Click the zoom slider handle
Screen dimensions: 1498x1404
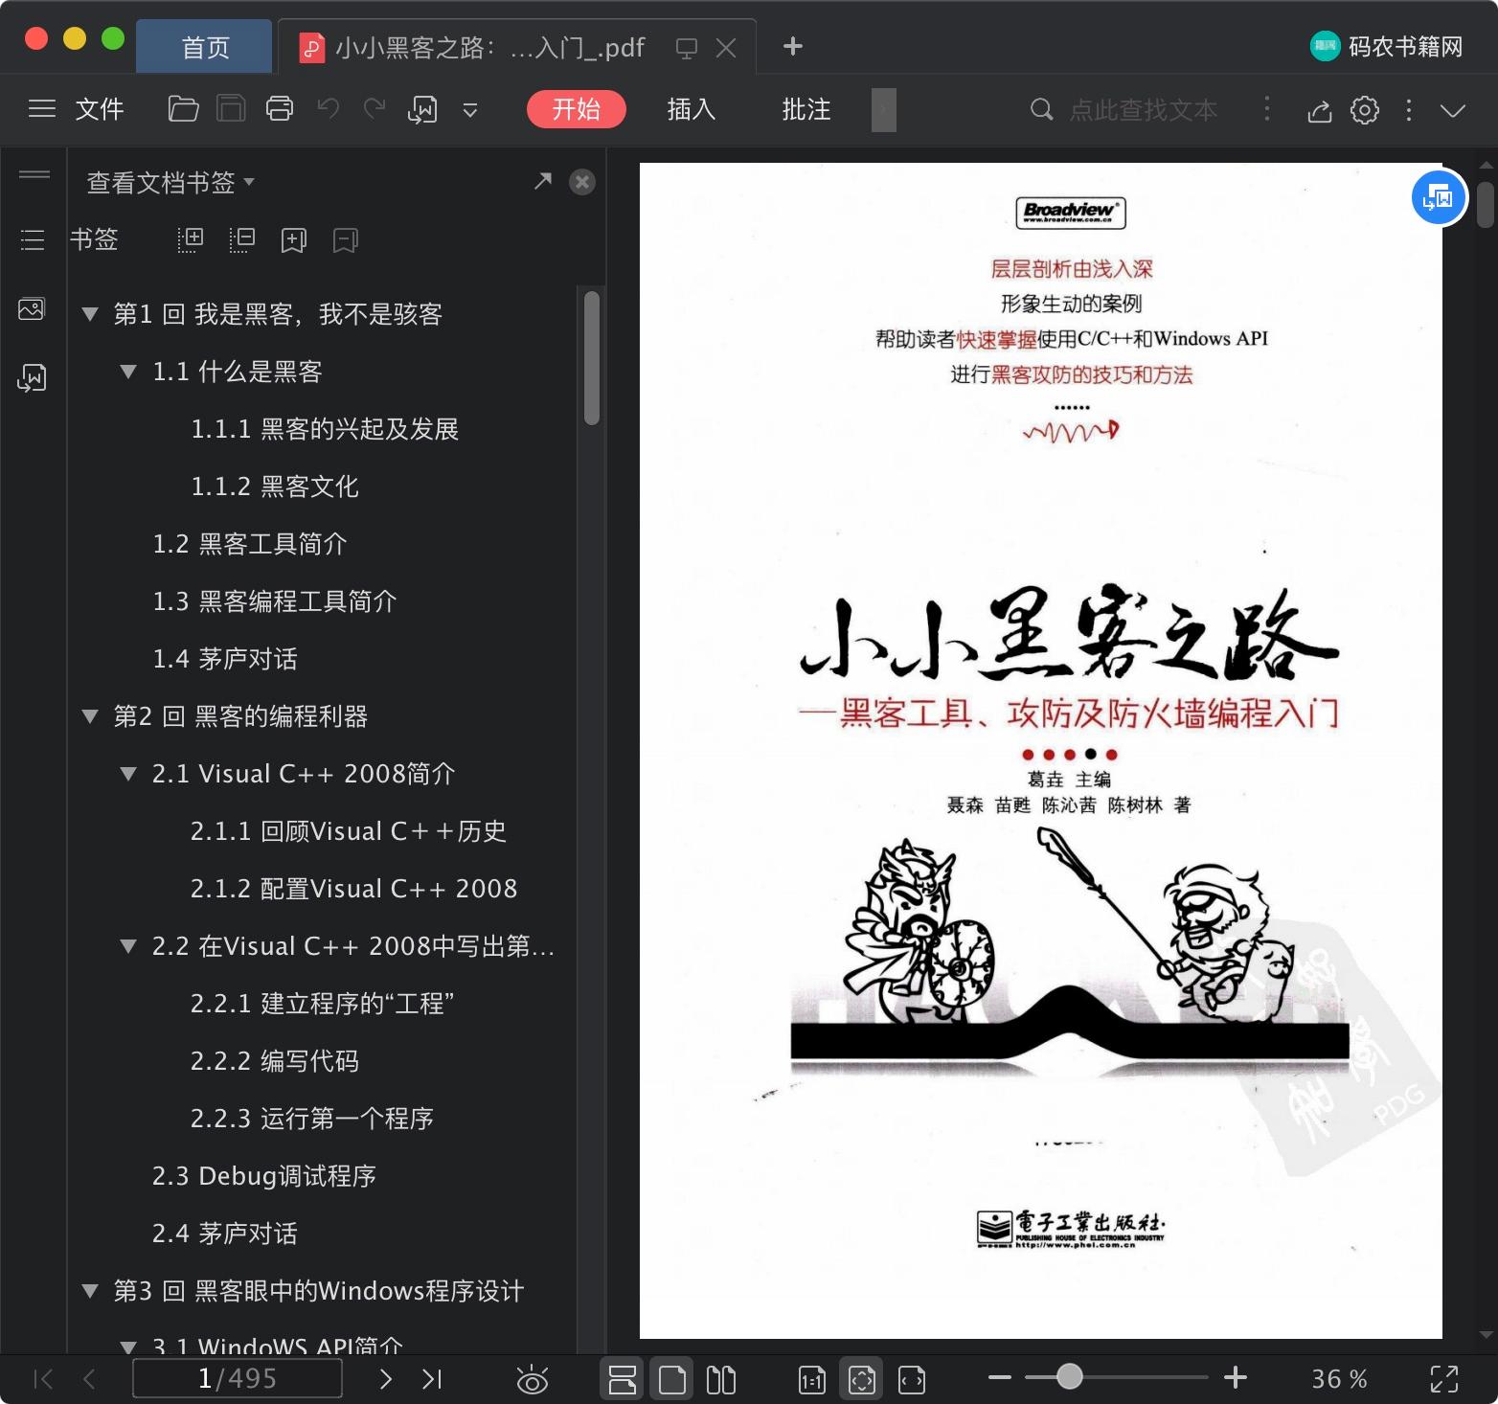1069,1377
